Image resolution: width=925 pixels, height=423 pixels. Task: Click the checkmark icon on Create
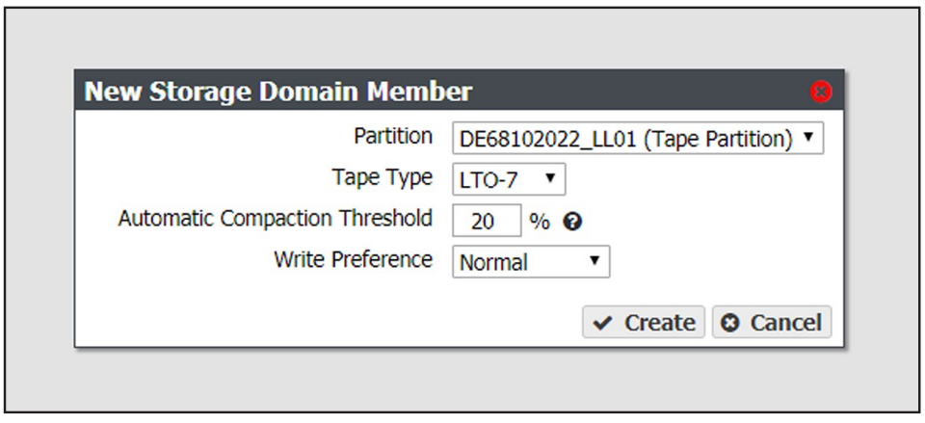[603, 323]
